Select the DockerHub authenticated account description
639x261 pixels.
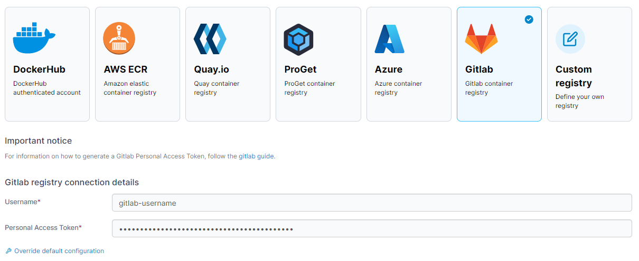pyautogui.click(x=46, y=88)
